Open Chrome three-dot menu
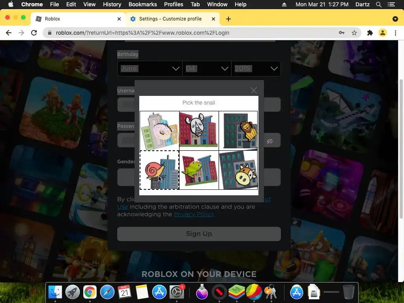The height and width of the screenshot is (303, 404). [x=395, y=33]
